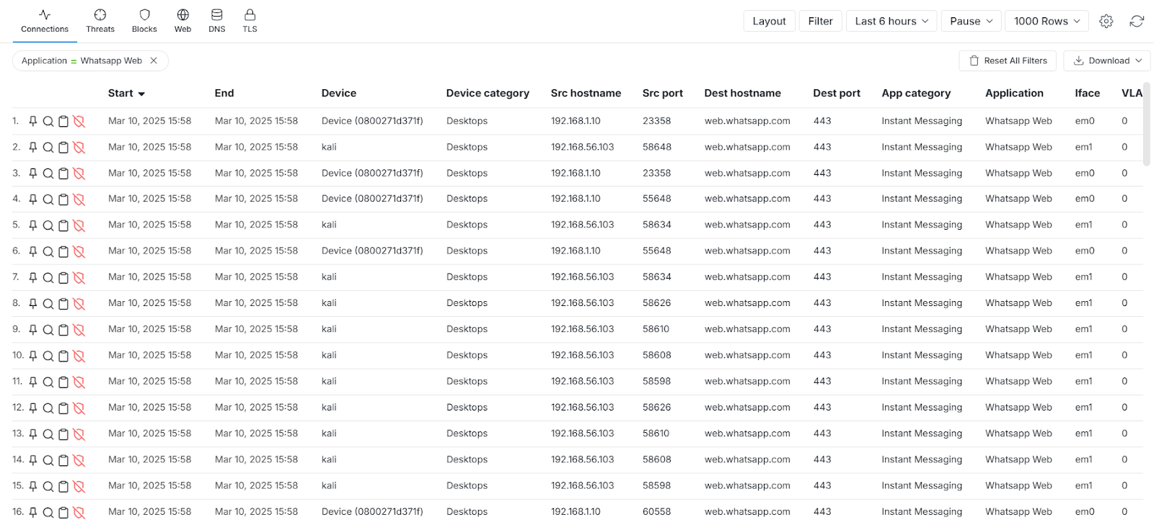The image size is (1154, 525).
Task: Click the Src port column header
Action: pos(663,93)
